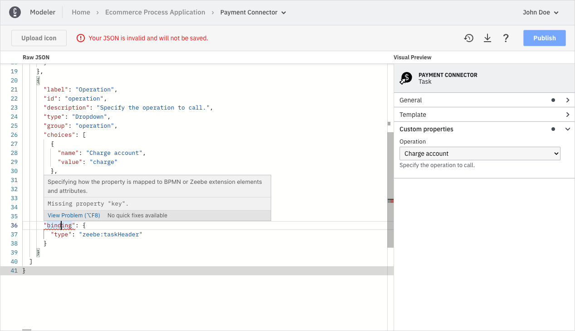This screenshot has height=331, width=575.
Task: Click the download template icon
Action: (x=487, y=38)
